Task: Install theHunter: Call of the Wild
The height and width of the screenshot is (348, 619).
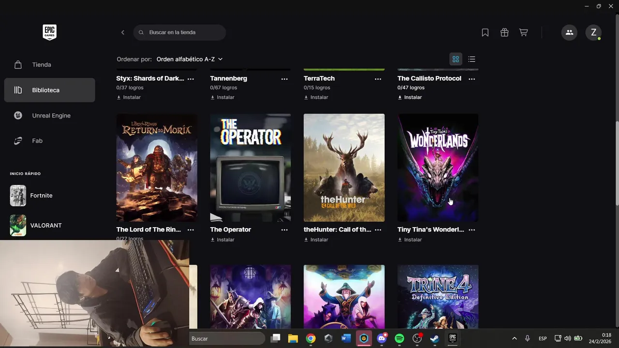Action: coord(316,240)
